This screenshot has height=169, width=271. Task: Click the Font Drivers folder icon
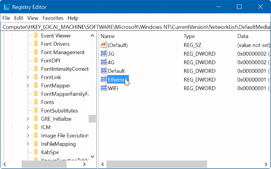pyautogui.click(x=36, y=44)
